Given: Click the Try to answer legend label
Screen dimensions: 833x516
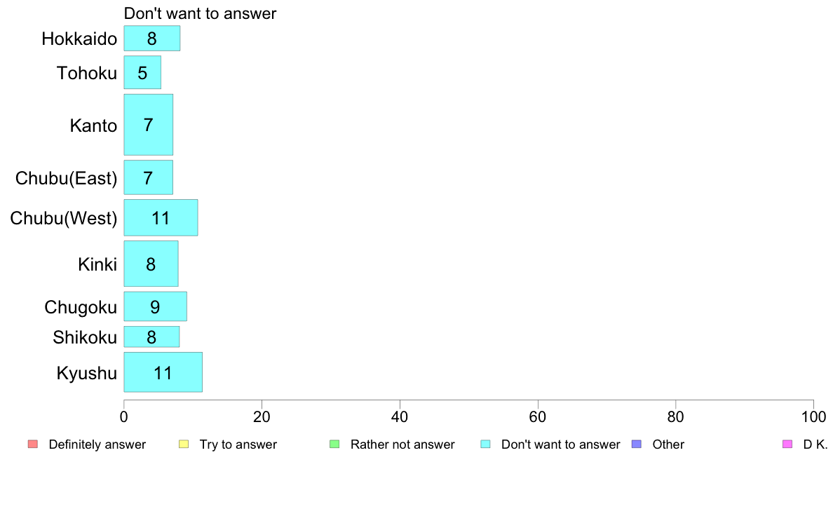Looking at the screenshot, I should [x=238, y=444].
